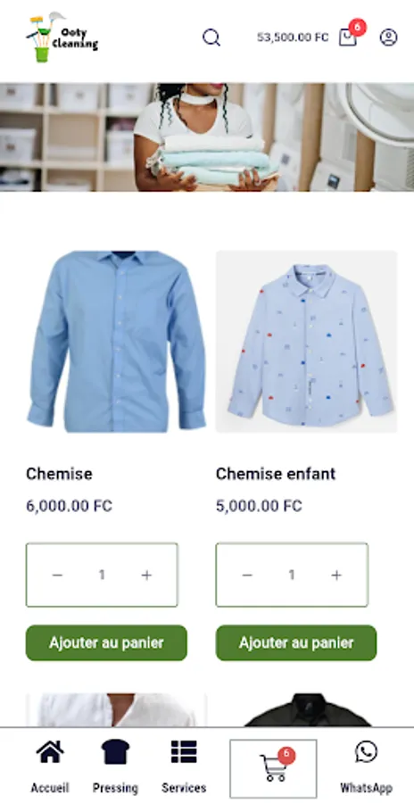This screenshot has width=414, height=803.
Task: Click the Chemise quantity number field
Action: [102, 575]
